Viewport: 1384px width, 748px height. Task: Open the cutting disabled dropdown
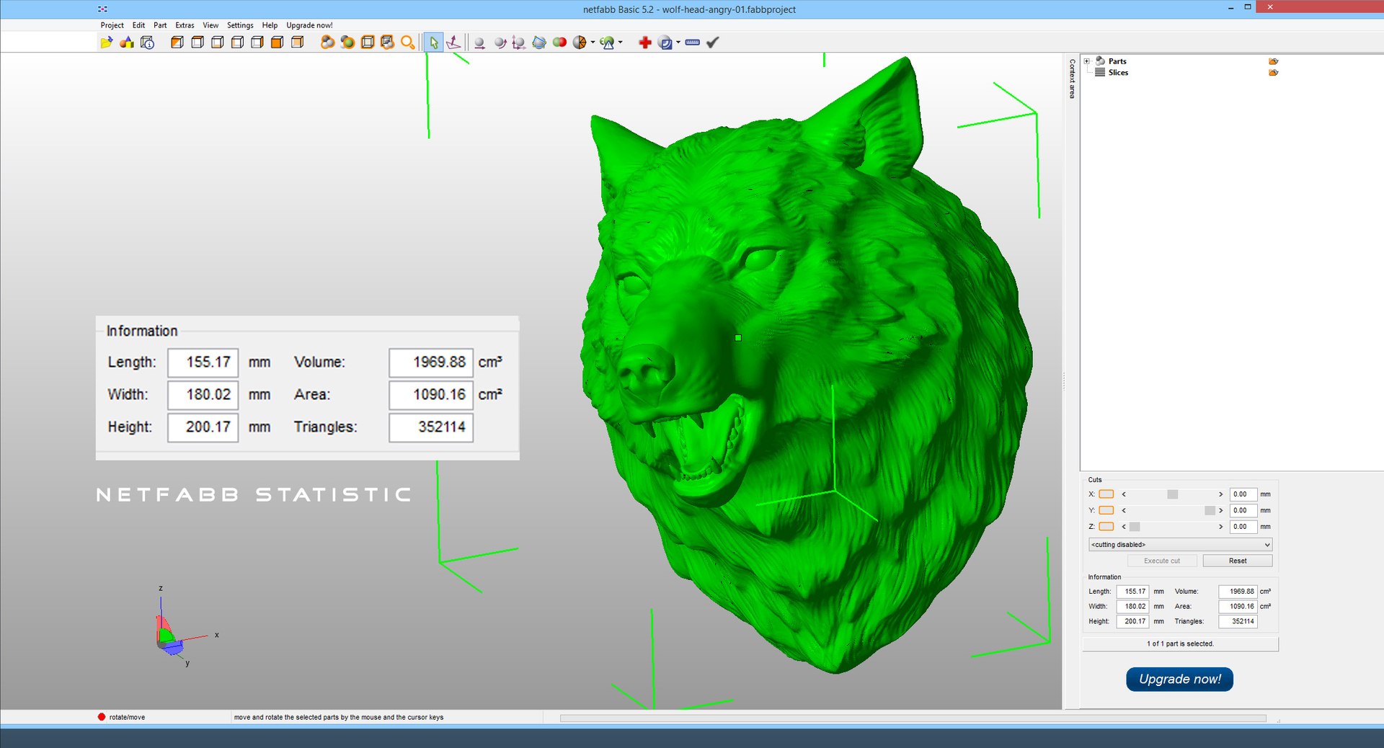click(x=1180, y=545)
